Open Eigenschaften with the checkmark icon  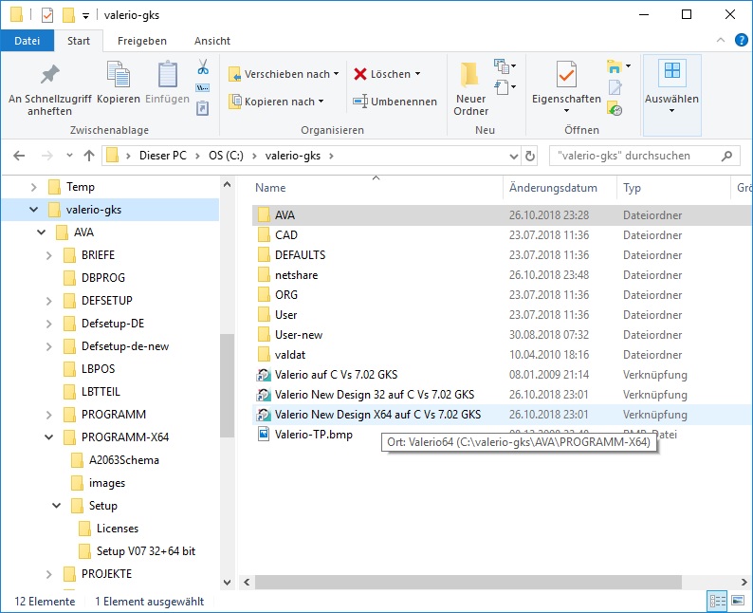point(566,76)
